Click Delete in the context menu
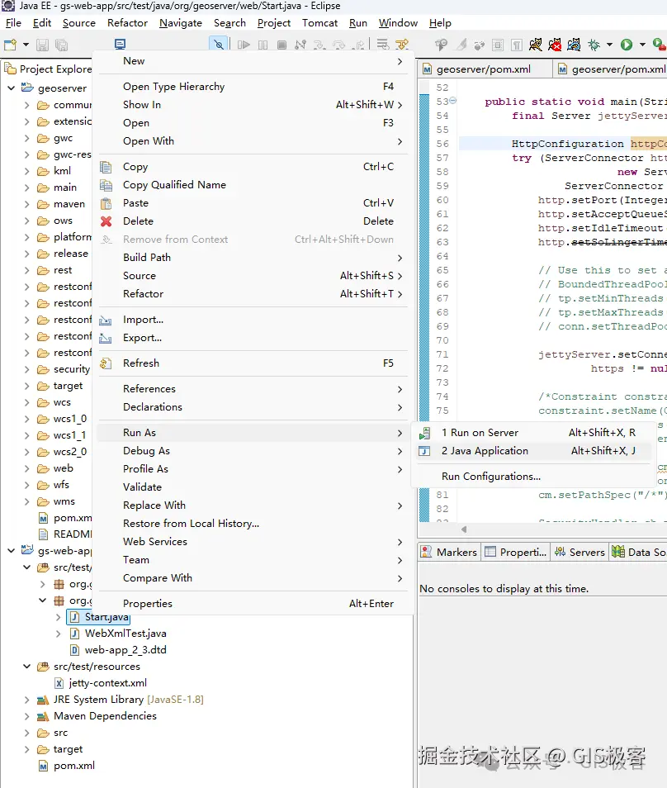 pyautogui.click(x=253, y=221)
